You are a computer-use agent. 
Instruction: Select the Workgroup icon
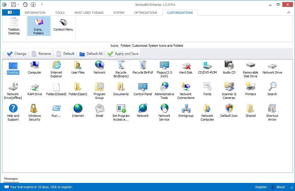click(x=186, y=111)
